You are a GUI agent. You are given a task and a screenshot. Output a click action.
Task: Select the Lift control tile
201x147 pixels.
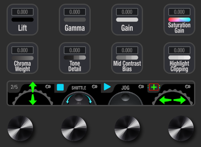[x=22, y=20]
